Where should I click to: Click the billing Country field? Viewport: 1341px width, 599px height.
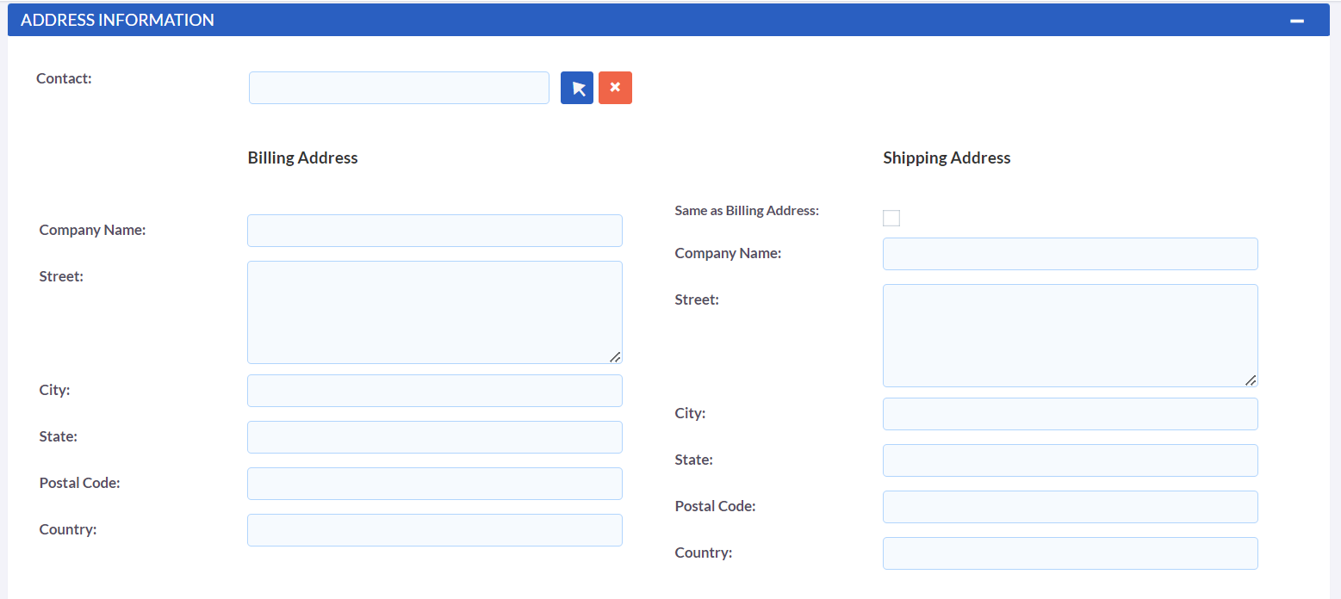coord(434,530)
